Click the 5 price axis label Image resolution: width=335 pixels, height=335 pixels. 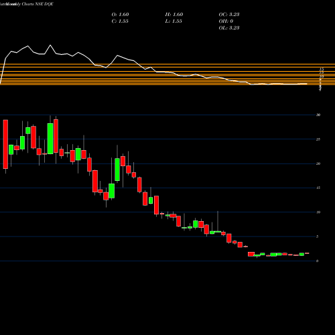point(317,237)
